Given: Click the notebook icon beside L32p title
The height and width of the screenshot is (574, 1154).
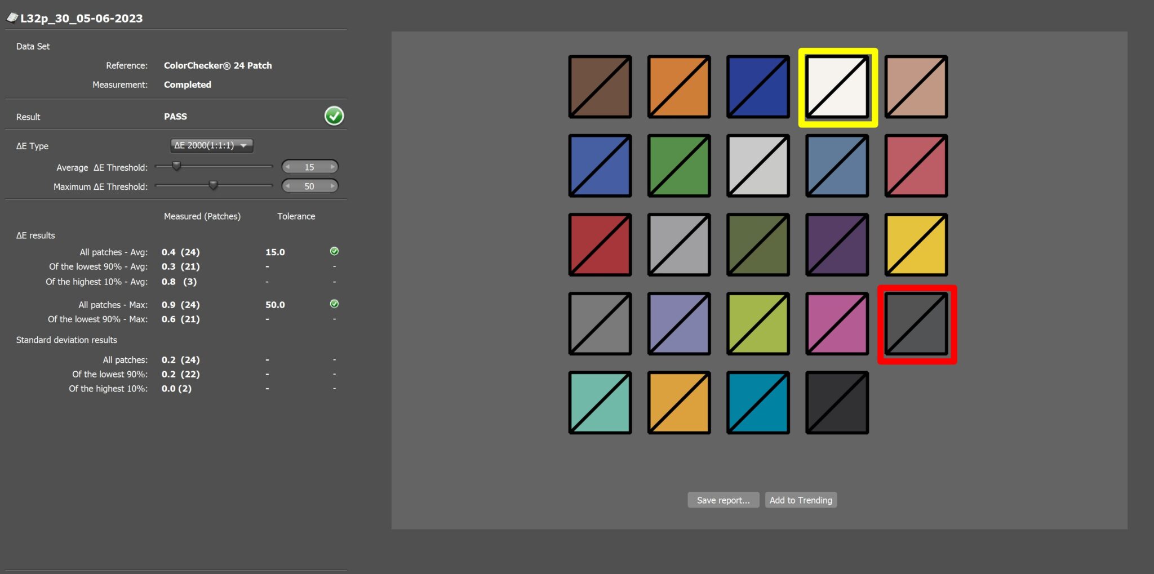Looking at the screenshot, I should pos(12,18).
